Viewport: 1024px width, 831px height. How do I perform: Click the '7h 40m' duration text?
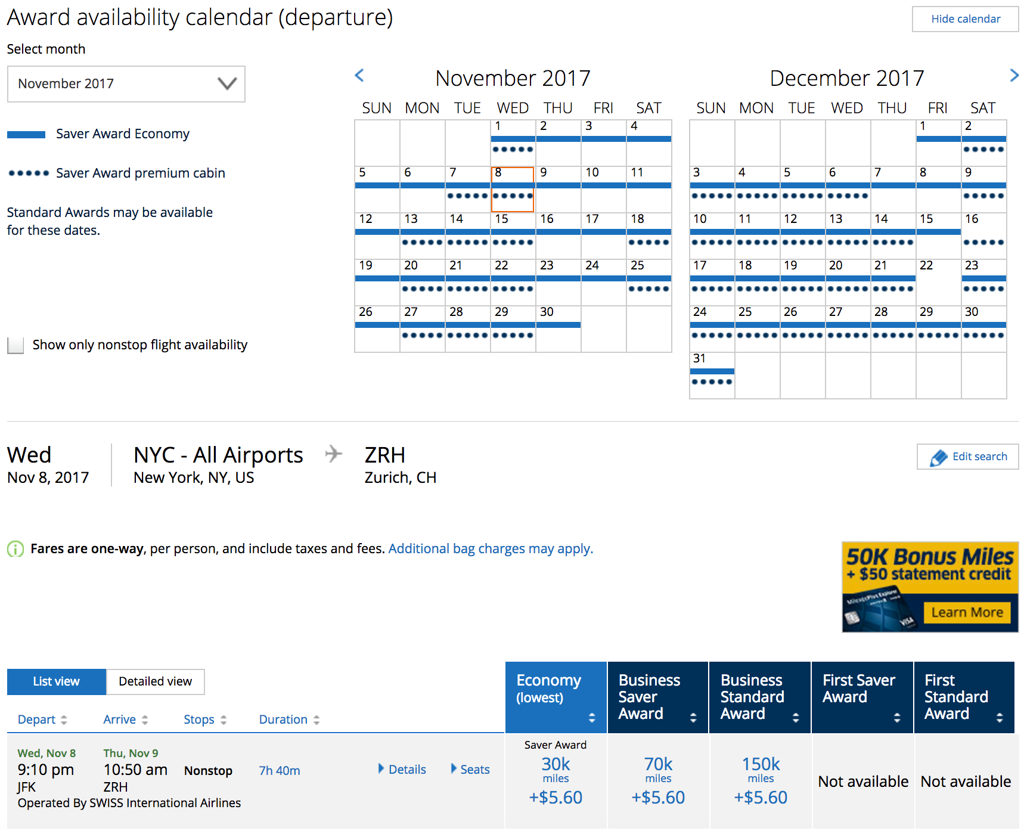pos(280,771)
